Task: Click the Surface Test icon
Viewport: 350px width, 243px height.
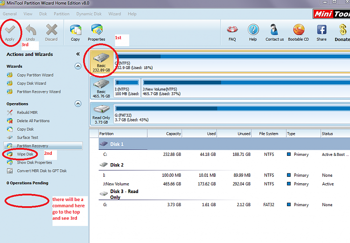Action: pos(10,138)
